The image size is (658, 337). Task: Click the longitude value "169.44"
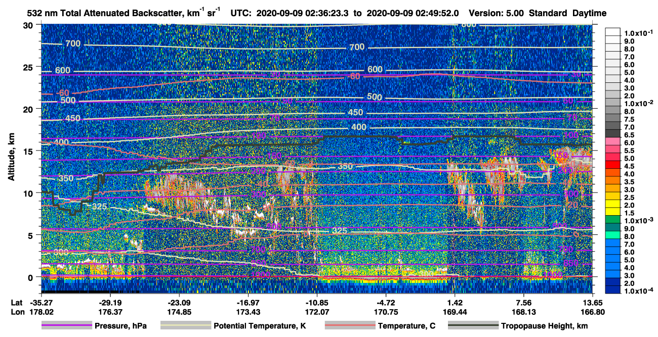455,312
